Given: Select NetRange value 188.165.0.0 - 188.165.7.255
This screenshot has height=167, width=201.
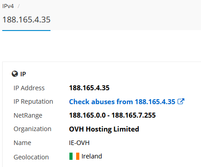Looking at the screenshot, I should tap(112, 115).
